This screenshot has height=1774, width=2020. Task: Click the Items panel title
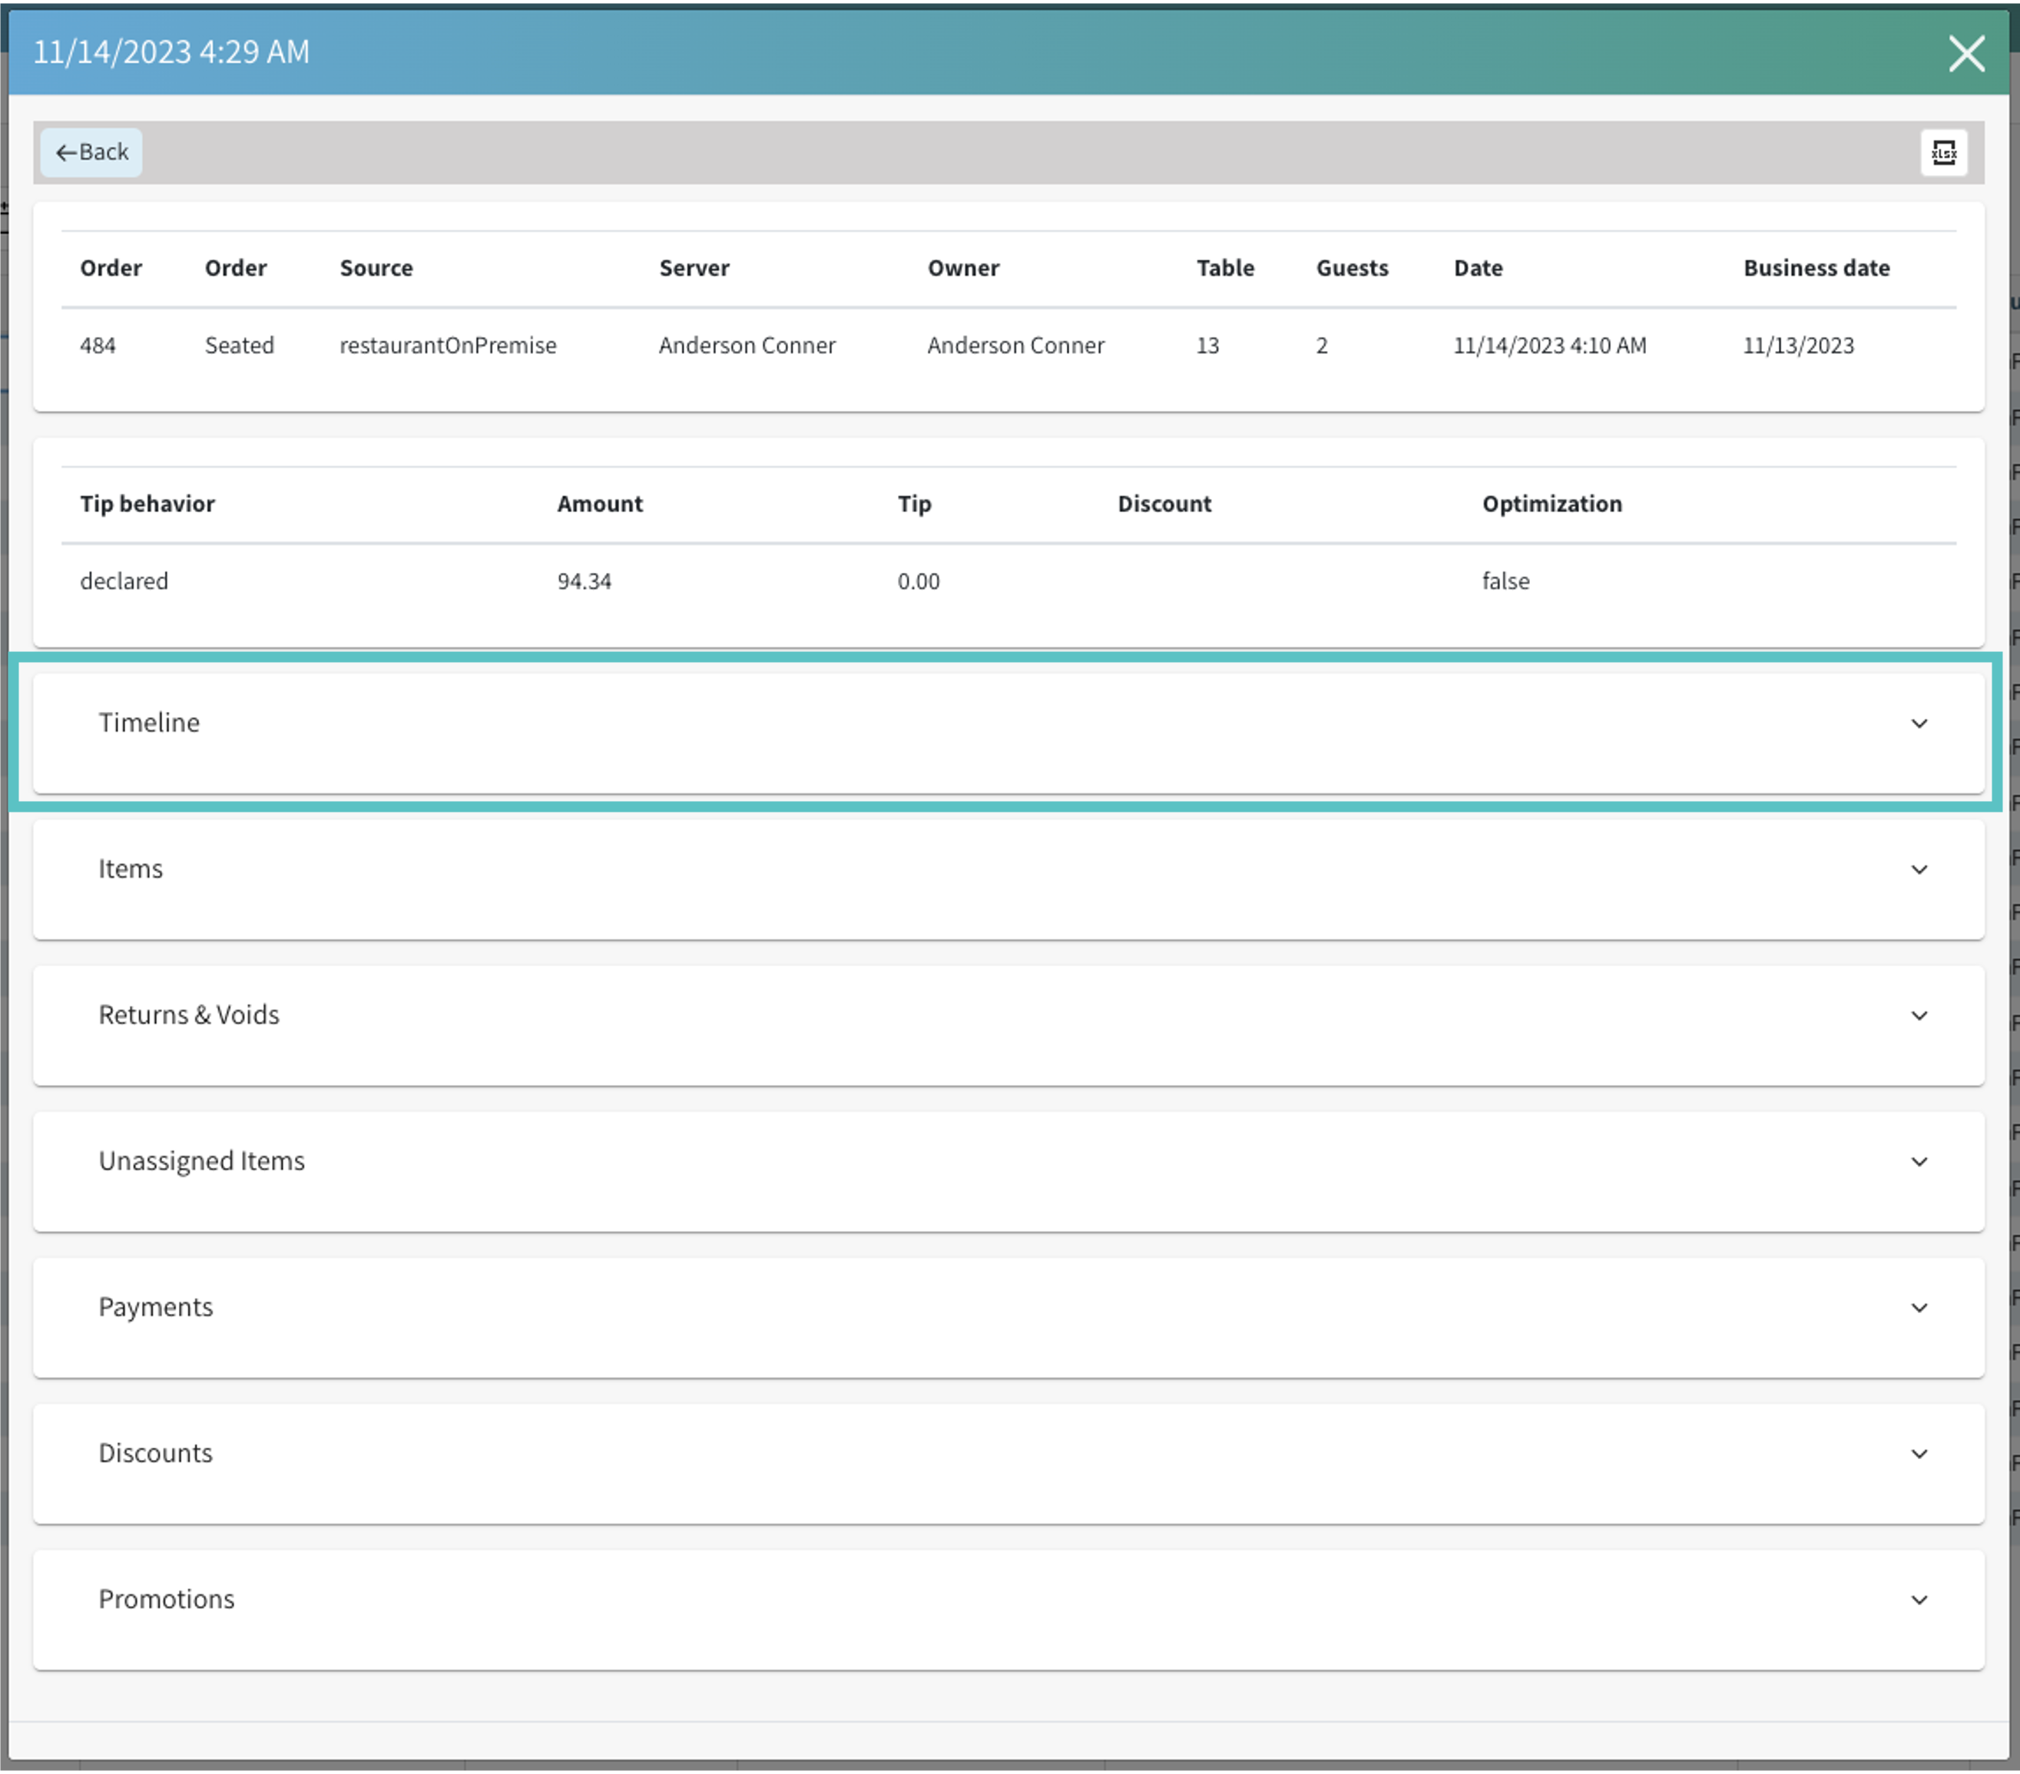tap(131, 869)
